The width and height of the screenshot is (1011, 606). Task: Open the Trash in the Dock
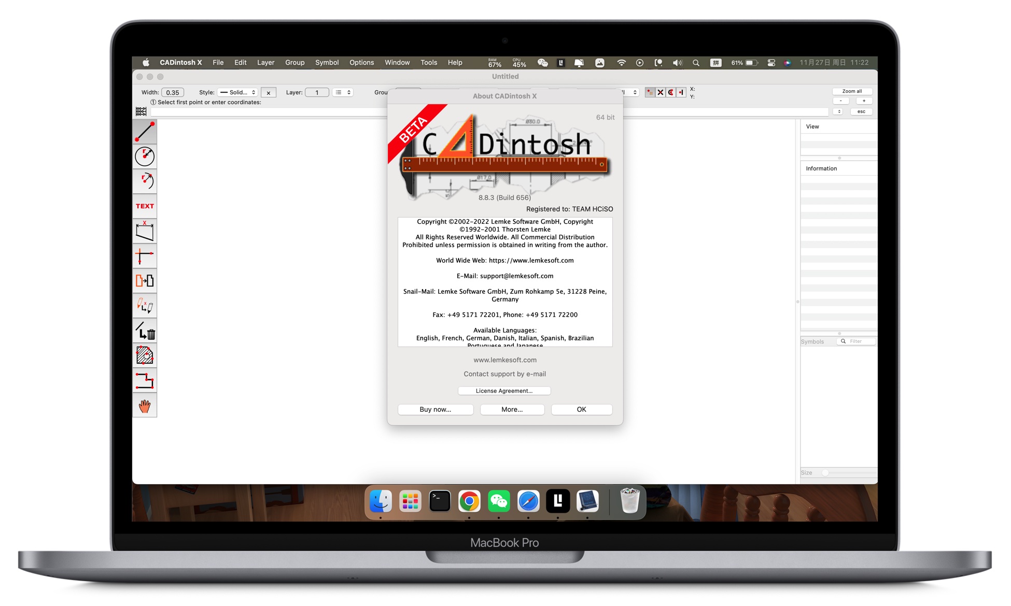(x=629, y=501)
